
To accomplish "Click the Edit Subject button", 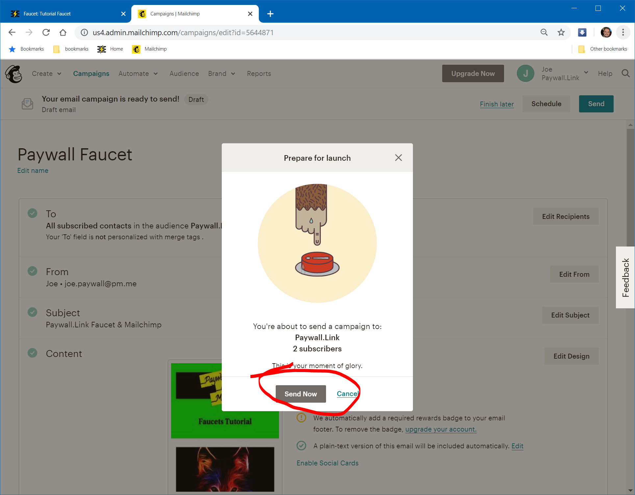I will tap(570, 315).
